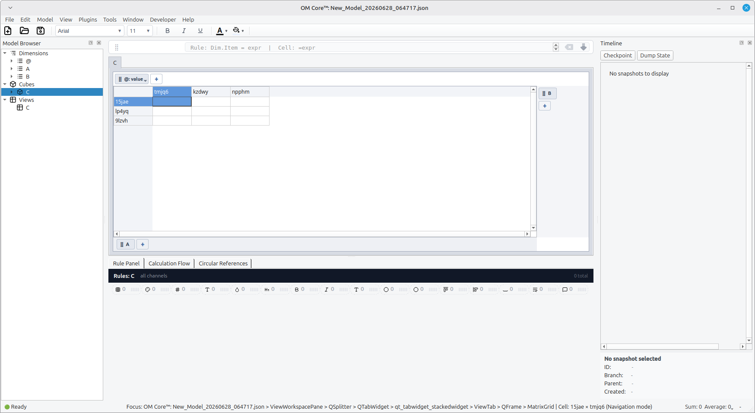Image resolution: width=755 pixels, height=413 pixels.
Task: Save the model using the disk icon
Action: click(x=41, y=31)
